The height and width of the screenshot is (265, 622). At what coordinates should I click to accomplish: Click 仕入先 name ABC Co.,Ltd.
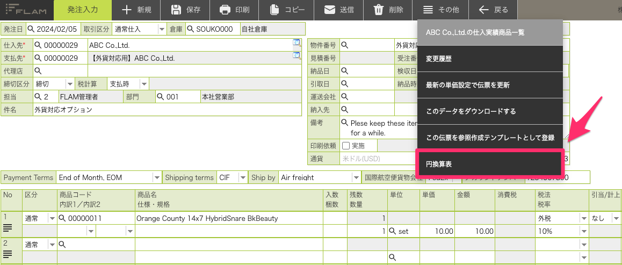pyautogui.click(x=110, y=45)
